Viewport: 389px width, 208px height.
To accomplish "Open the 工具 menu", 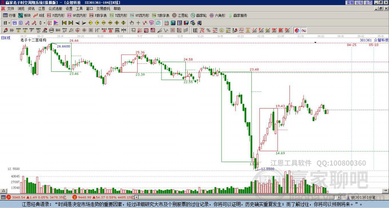I will (x=79, y=9).
